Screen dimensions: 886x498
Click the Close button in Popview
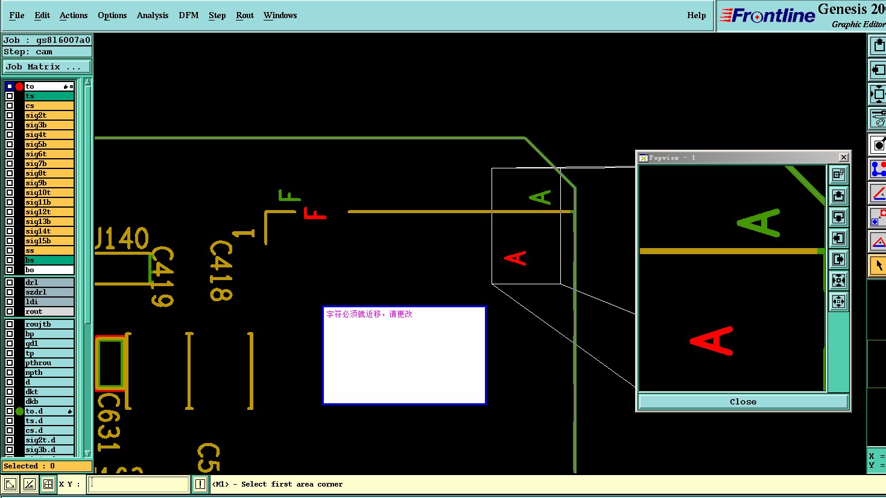point(743,401)
